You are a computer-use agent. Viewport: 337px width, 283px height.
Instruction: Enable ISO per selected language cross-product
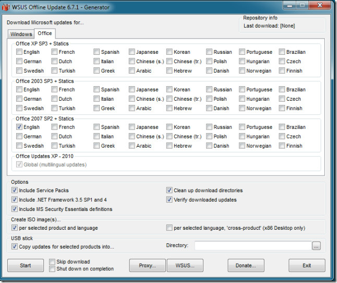point(170,228)
